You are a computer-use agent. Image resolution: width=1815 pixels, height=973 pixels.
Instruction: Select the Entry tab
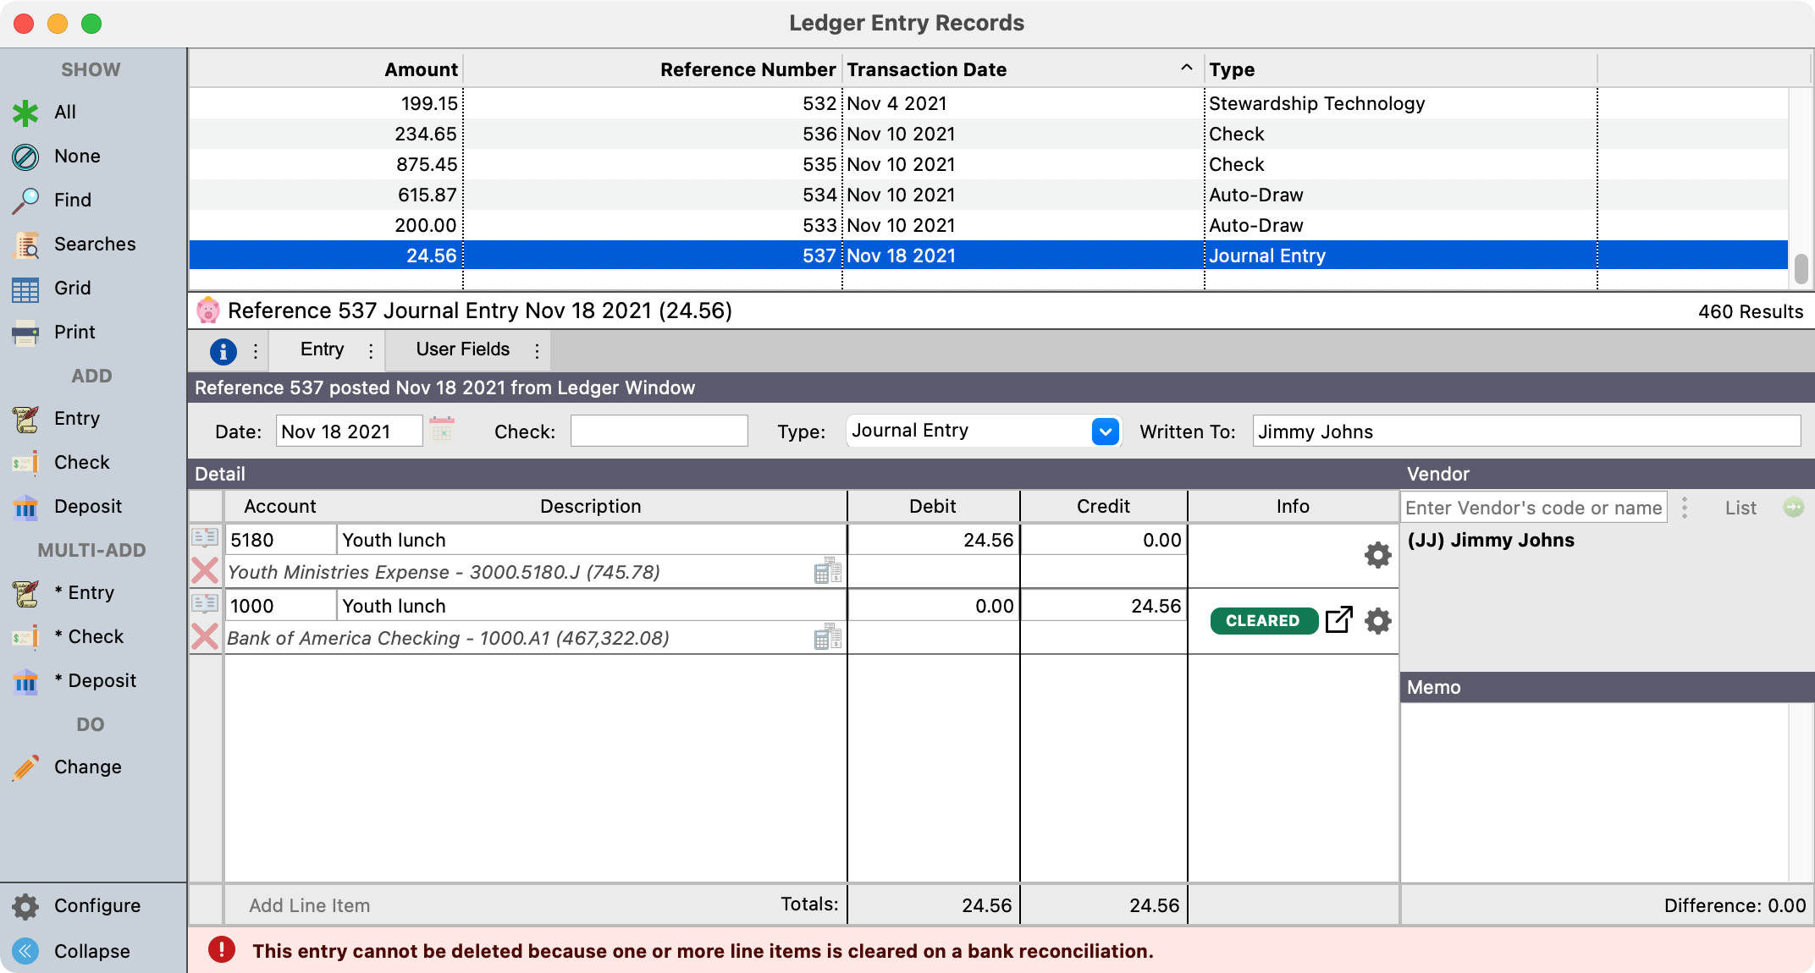pos(322,350)
